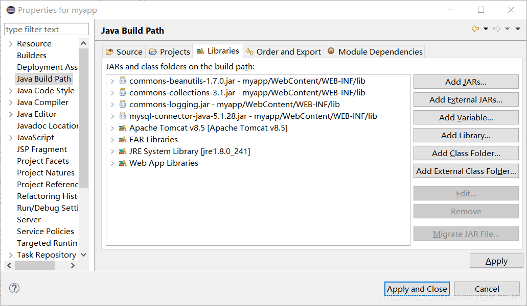
Task: Expand the EAR Libraries node
Action: [x=112, y=140]
